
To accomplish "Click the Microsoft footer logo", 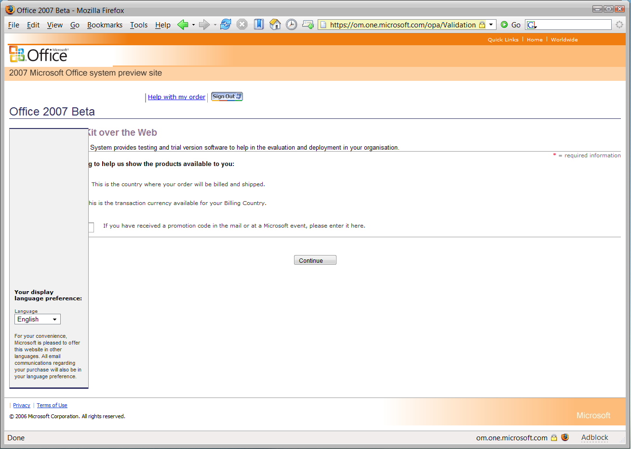I will coord(593,415).
